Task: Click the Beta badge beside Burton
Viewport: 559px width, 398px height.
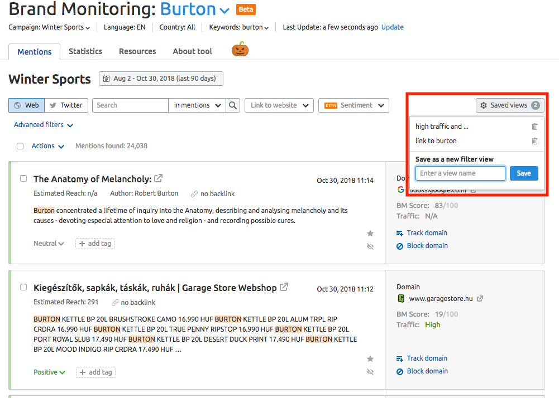Action: 246,9
